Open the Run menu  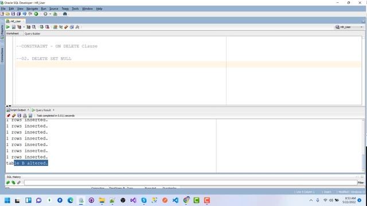tap(44, 9)
